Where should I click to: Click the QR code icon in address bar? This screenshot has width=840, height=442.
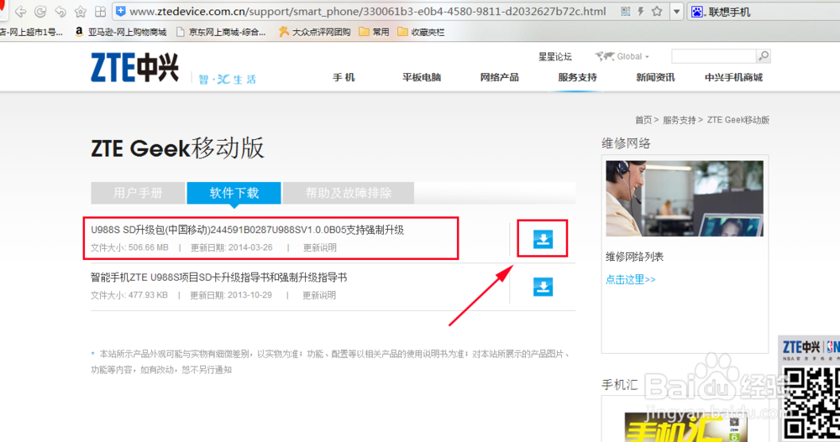pos(625,11)
